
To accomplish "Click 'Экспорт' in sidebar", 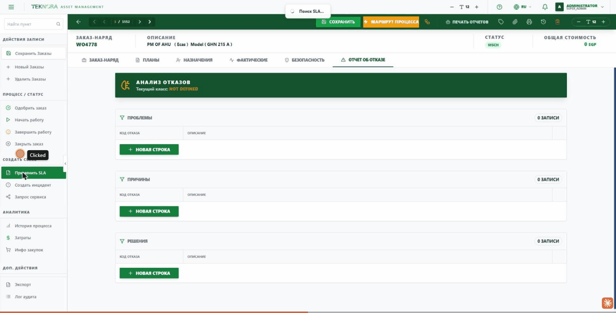I will tap(34, 284).
